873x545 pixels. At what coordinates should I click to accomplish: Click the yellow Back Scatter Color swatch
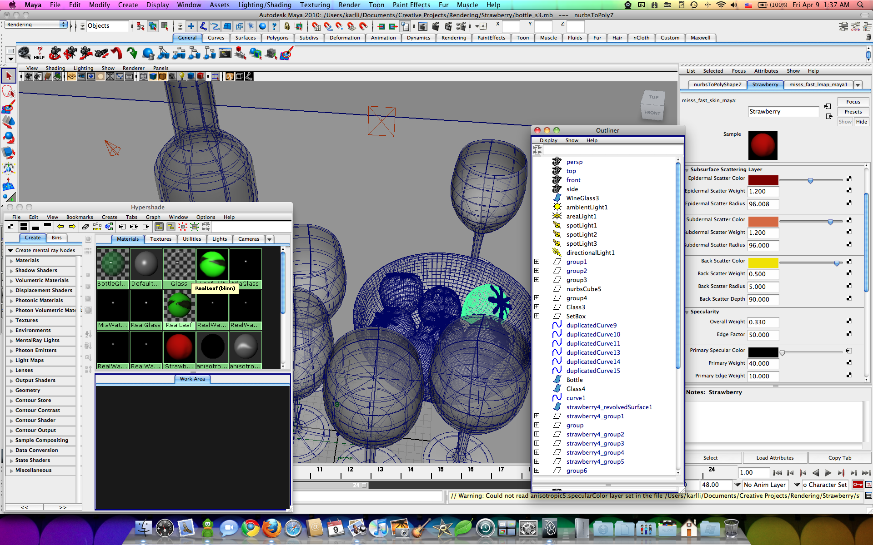(x=763, y=263)
